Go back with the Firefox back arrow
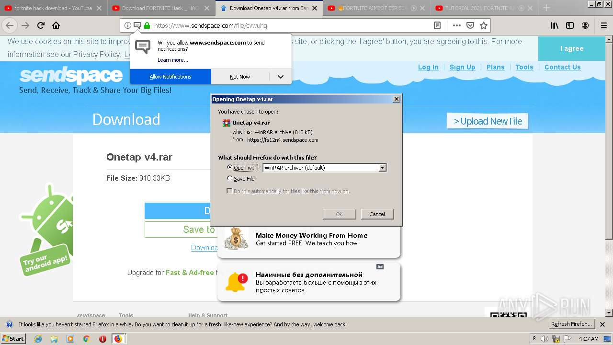This screenshot has height=345, width=613. (10, 26)
